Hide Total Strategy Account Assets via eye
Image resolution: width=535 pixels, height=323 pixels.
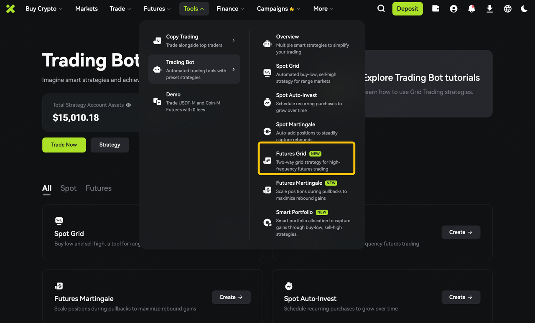click(x=128, y=105)
